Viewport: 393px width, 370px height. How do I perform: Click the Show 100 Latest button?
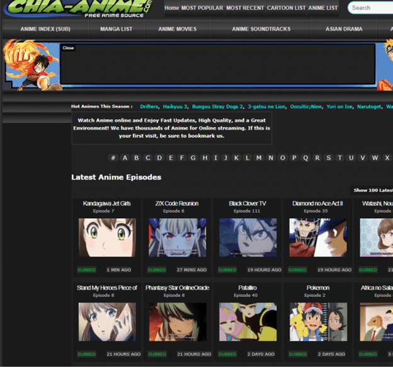(372, 190)
